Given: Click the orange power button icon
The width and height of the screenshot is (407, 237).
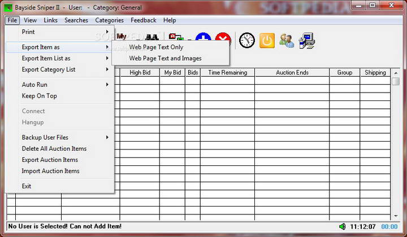Looking at the screenshot, I should point(267,41).
